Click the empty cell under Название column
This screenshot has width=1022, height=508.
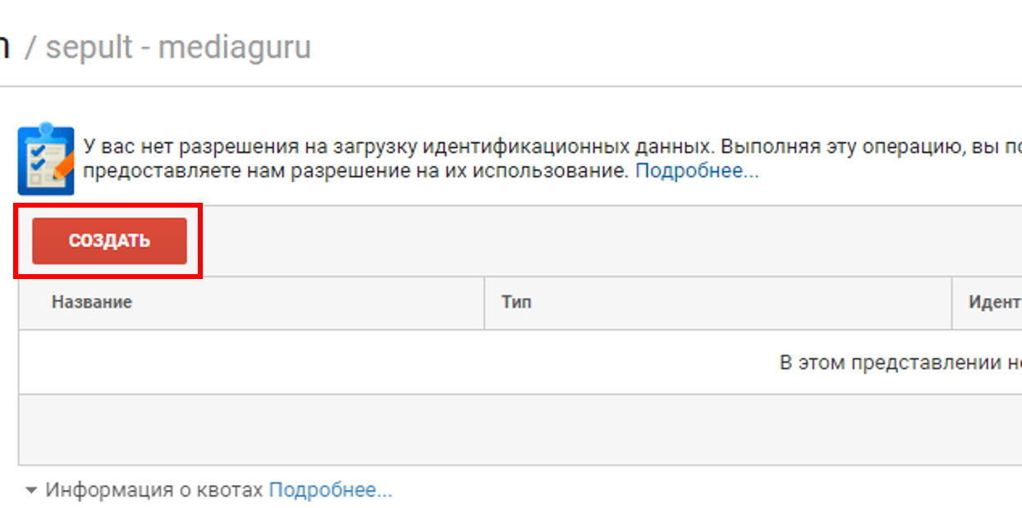coord(251,363)
